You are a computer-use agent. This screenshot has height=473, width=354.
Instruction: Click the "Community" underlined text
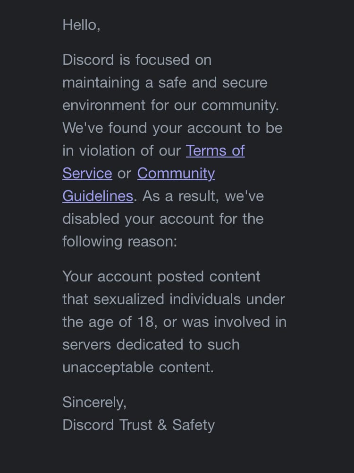[176, 174]
